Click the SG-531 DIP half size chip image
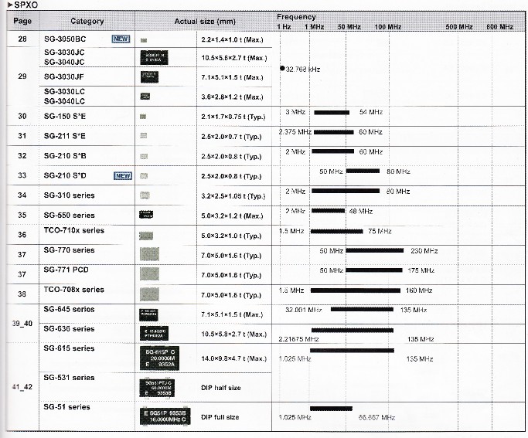This screenshot has width=528, height=438. pyautogui.click(x=157, y=388)
